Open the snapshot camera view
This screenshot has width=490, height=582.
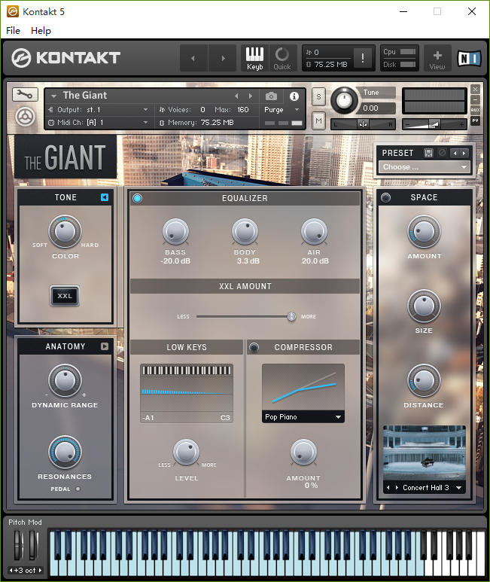click(271, 96)
